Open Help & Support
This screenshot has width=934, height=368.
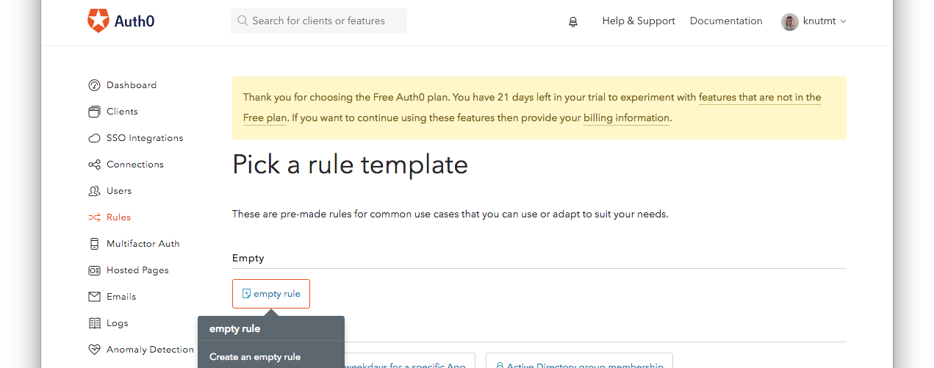(639, 21)
